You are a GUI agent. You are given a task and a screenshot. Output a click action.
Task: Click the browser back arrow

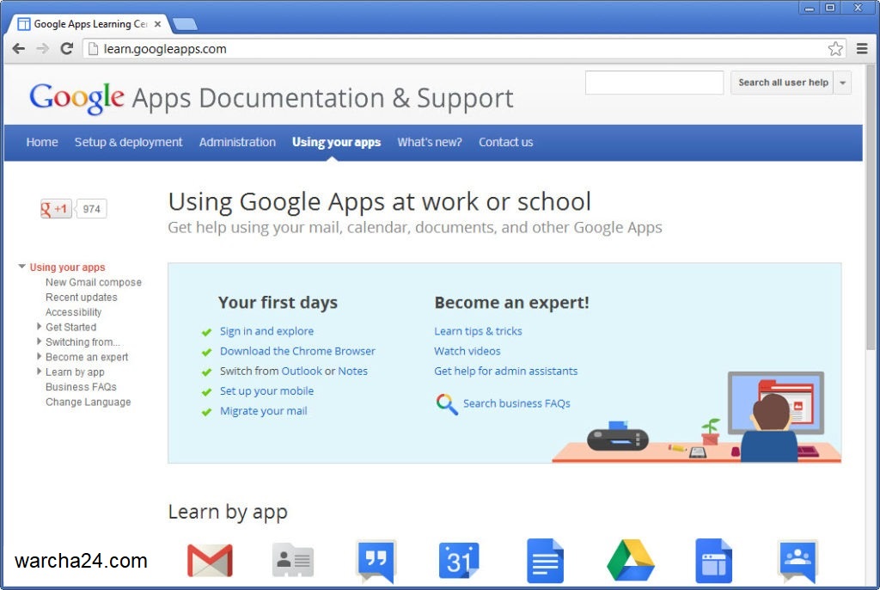click(x=19, y=49)
